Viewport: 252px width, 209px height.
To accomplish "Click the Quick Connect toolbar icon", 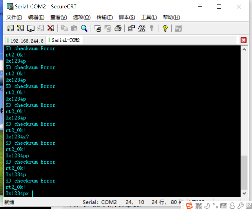I will (x=20, y=28).
